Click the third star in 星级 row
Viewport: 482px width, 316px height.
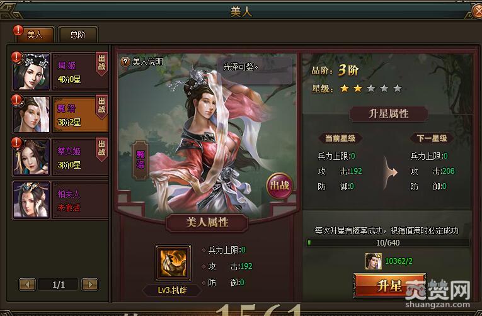click(371, 89)
